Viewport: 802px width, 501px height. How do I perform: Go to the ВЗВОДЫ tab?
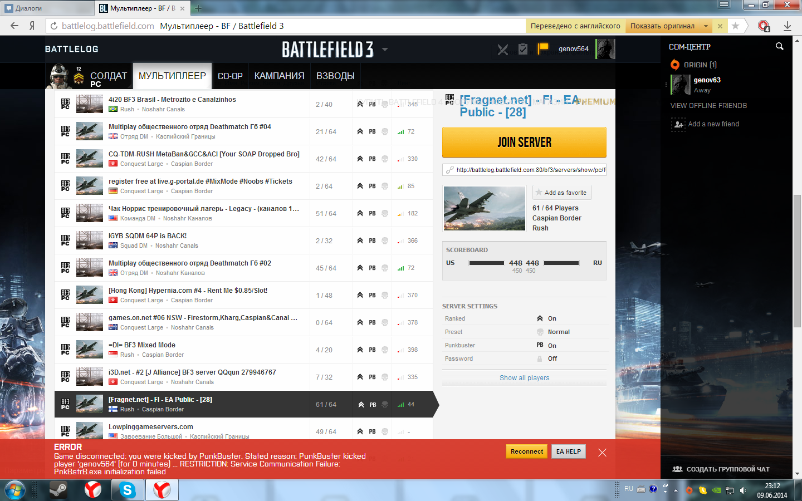[335, 76]
